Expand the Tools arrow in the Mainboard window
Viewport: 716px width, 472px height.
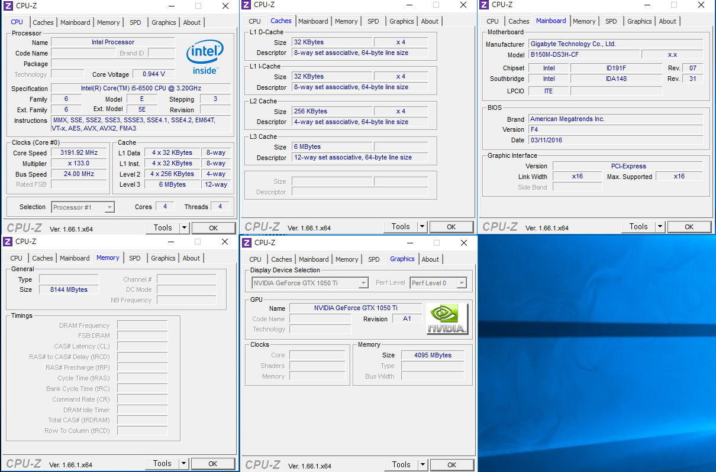(660, 227)
